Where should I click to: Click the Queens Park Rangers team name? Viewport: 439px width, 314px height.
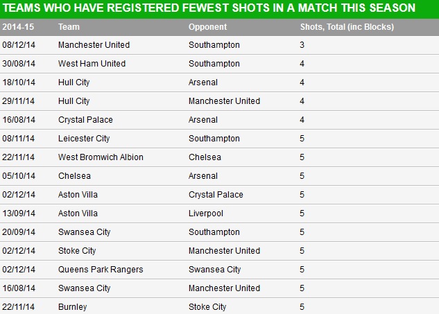coord(101,270)
